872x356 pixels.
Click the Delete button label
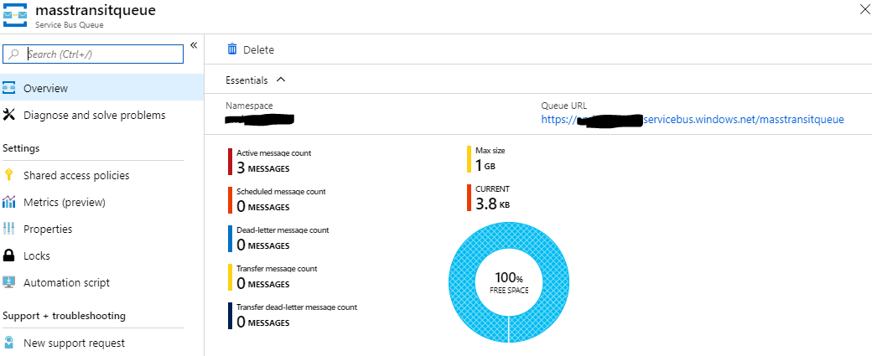258,50
